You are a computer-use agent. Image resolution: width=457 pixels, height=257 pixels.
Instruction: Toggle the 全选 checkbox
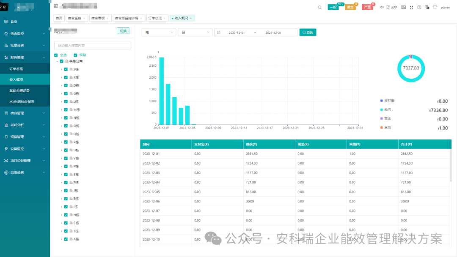click(56, 55)
